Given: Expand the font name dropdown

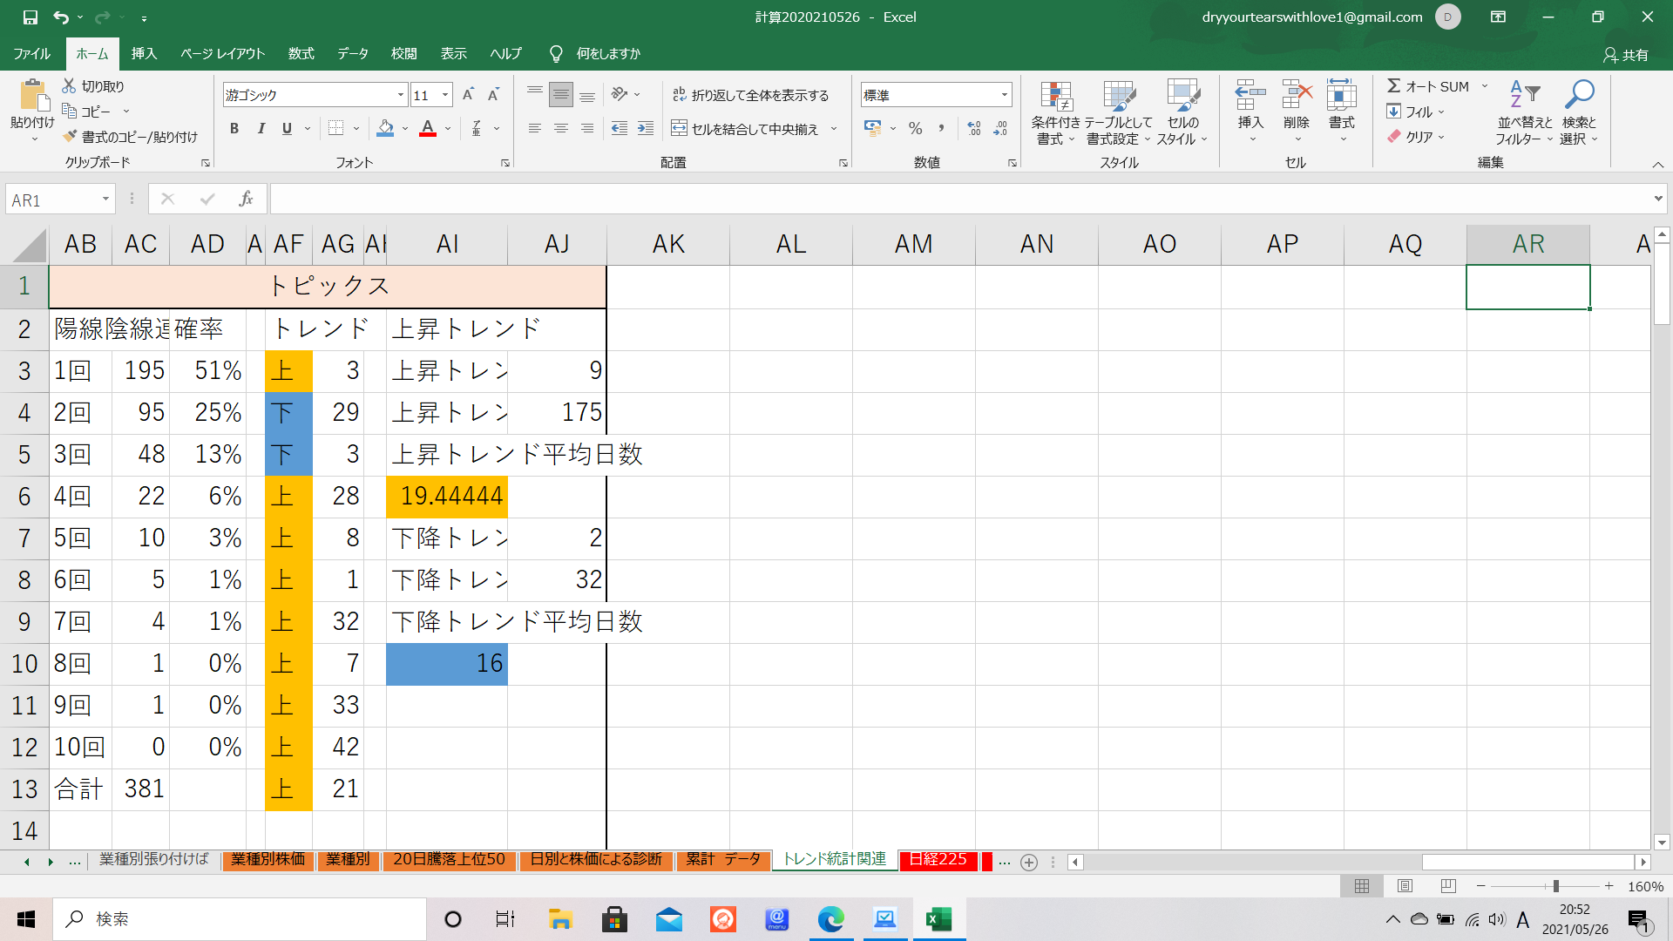Looking at the screenshot, I should (401, 95).
